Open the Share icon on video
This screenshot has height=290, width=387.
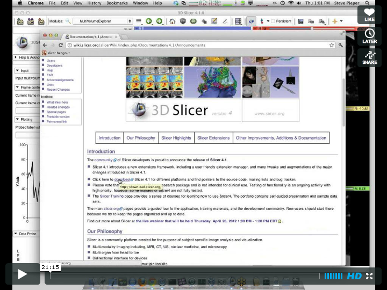(369, 57)
